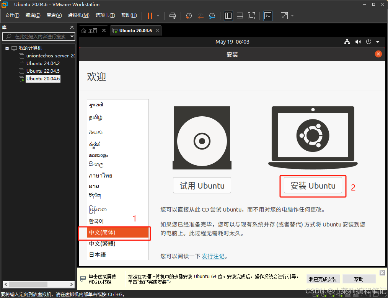Click the Ubuntu network status icon

(347, 42)
